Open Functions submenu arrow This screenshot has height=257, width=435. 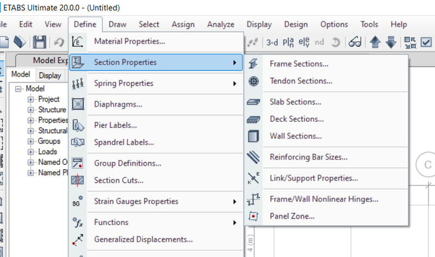[235, 223]
